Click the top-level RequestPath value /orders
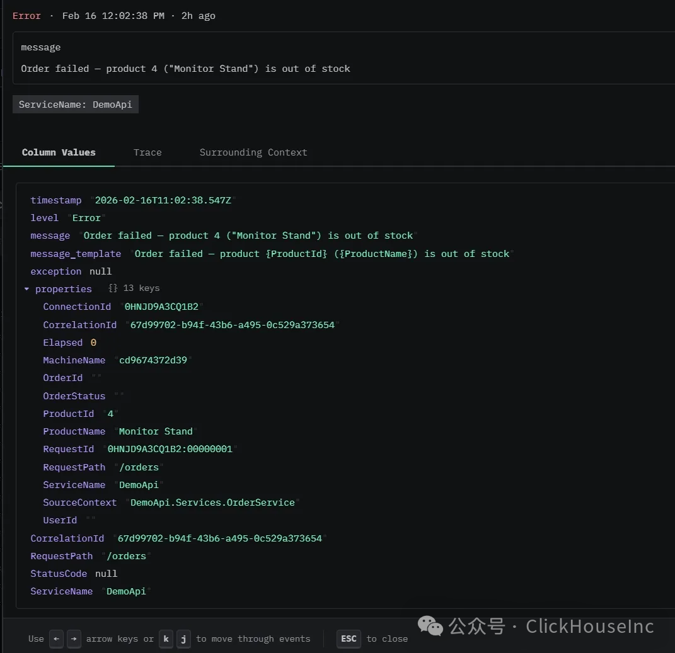The width and height of the screenshot is (675, 653). click(x=126, y=556)
